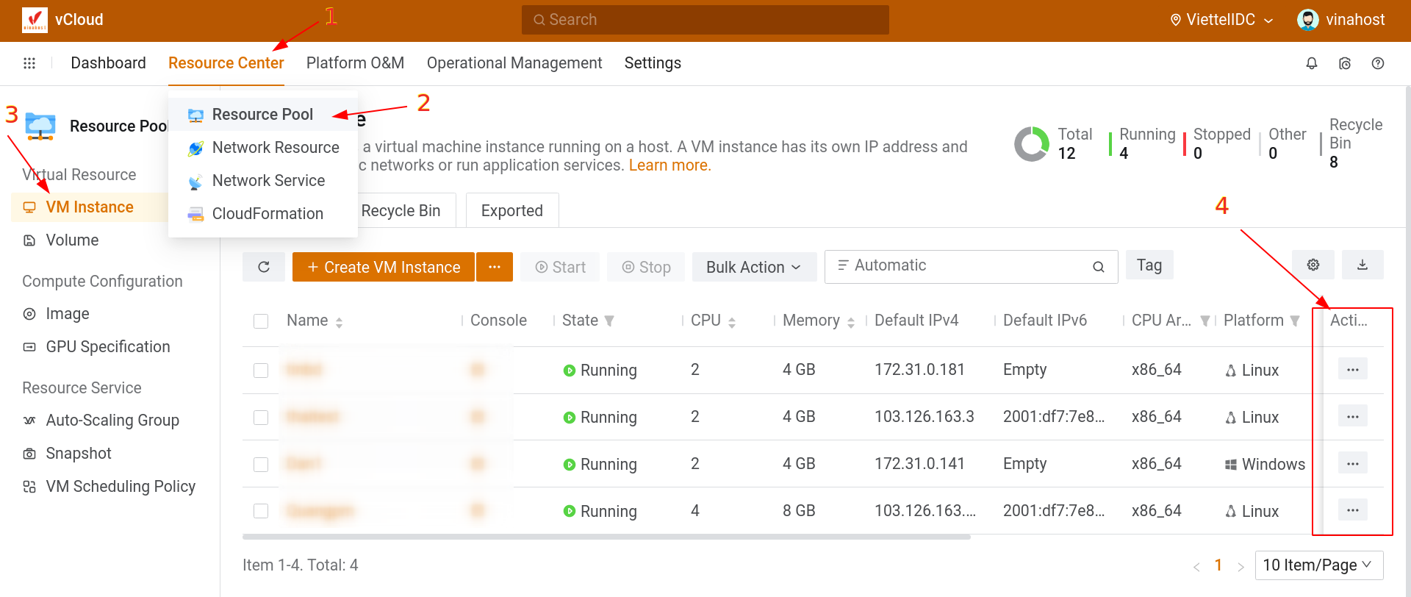Open actions menu for first VM row
The image size is (1411, 597).
[x=1352, y=369]
